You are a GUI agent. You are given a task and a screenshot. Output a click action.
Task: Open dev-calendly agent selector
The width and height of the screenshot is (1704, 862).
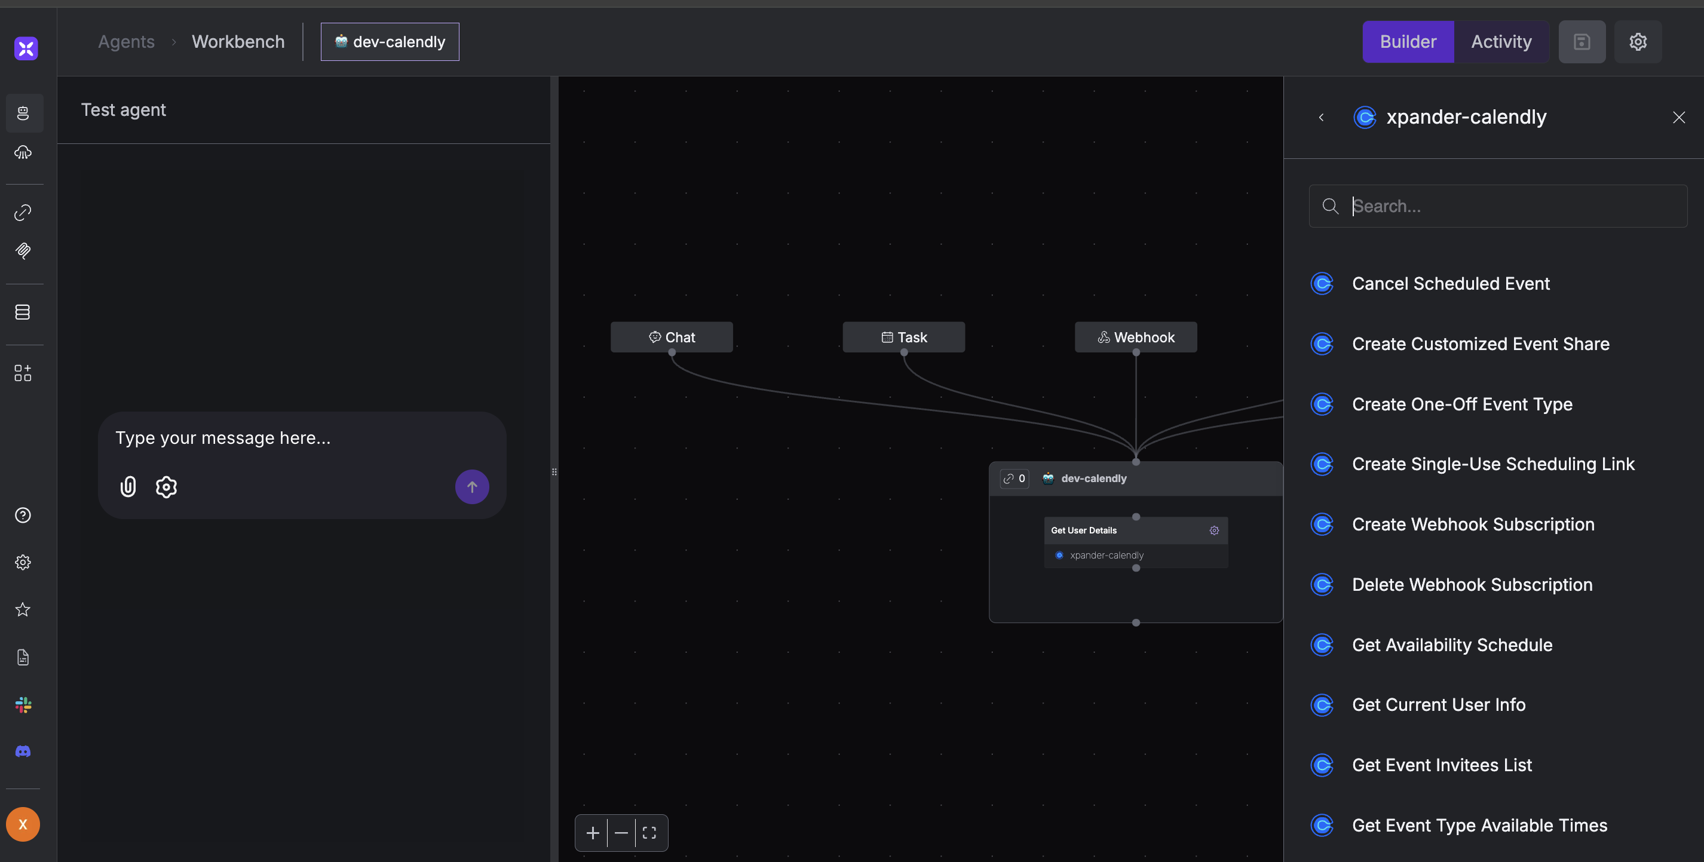coord(390,42)
